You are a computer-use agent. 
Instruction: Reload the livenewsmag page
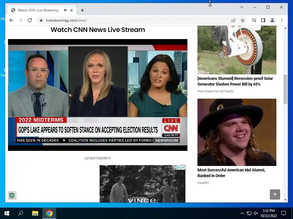click(x=30, y=20)
